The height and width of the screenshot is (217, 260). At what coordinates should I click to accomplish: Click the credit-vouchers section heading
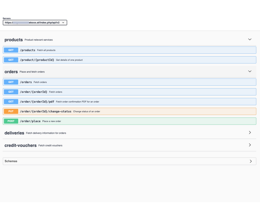pyautogui.click(x=20, y=146)
